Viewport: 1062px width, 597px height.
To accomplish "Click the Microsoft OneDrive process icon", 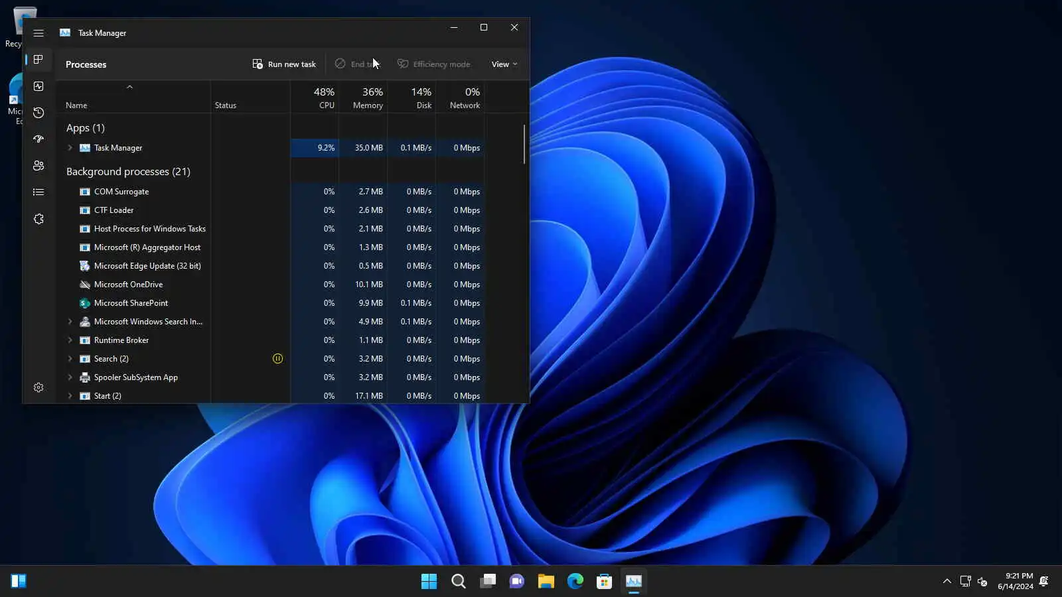I will tap(85, 285).
